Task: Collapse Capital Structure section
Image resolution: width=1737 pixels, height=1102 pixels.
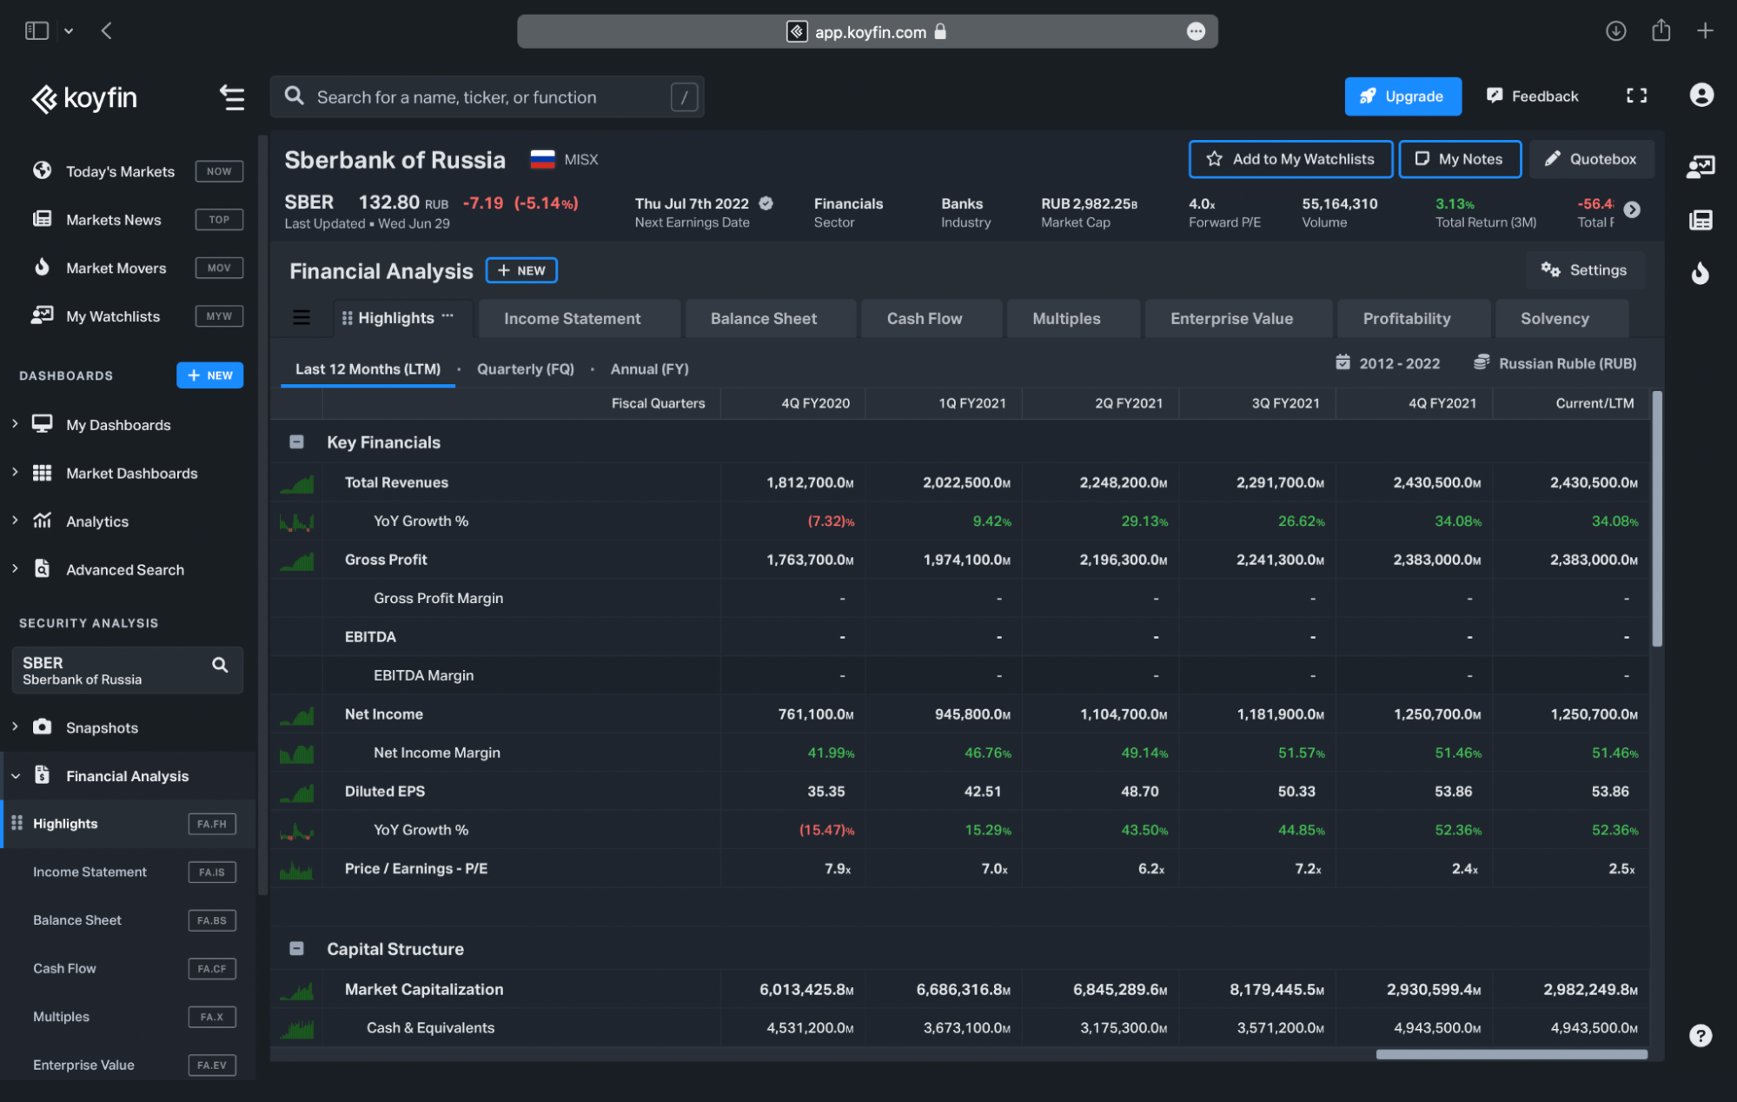Action: [x=296, y=948]
